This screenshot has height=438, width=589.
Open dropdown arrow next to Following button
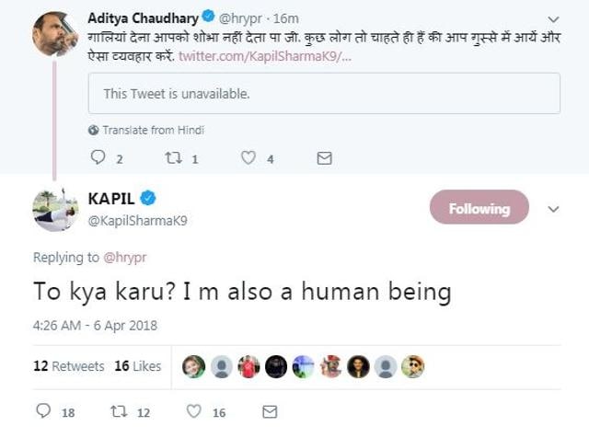tap(553, 209)
